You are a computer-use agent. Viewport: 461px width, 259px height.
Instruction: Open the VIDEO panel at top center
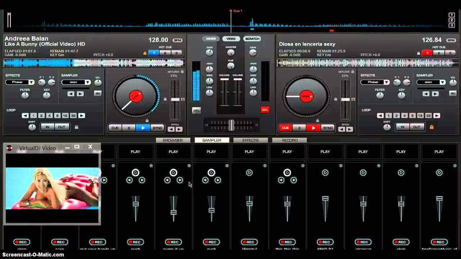click(x=230, y=38)
